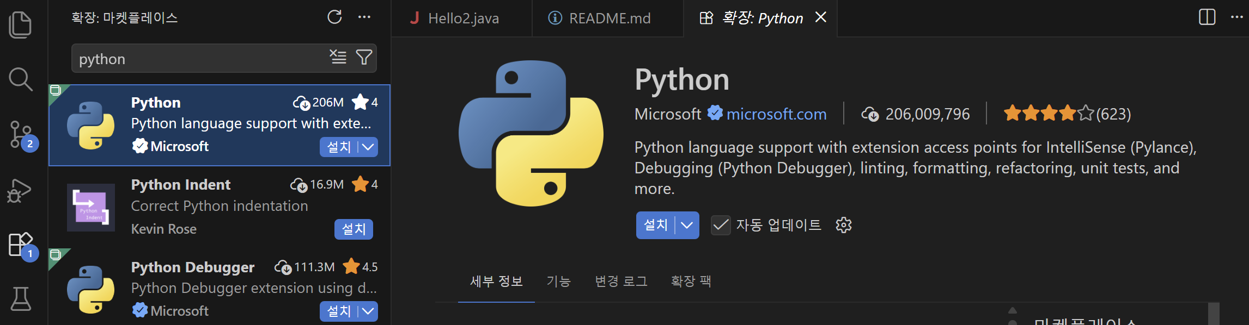The height and width of the screenshot is (325, 1249).
Task: Switch to README.md tab
Action: point(608,18)
